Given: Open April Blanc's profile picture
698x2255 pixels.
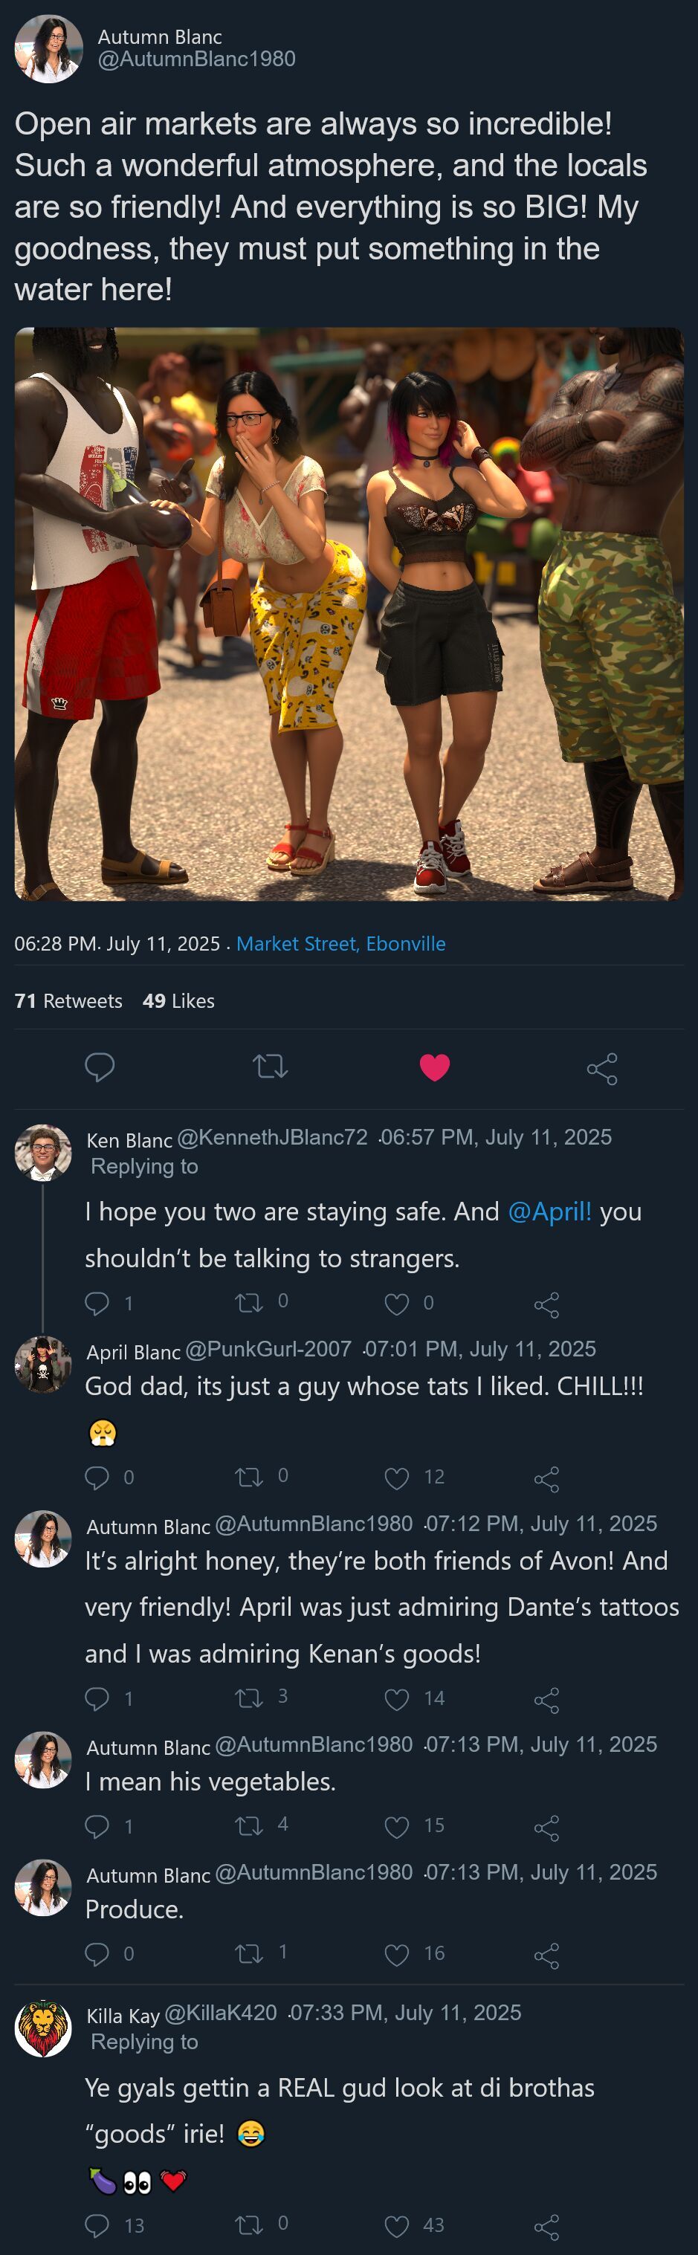Looking at the screenshot, I should click(43, 1364).
